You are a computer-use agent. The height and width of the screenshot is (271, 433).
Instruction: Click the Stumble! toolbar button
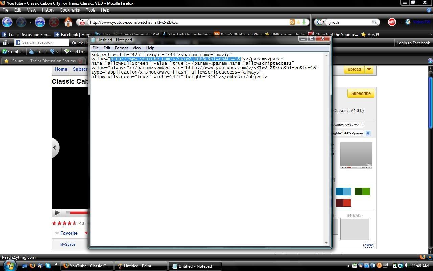pyautogui.click(x=13, y=51)
